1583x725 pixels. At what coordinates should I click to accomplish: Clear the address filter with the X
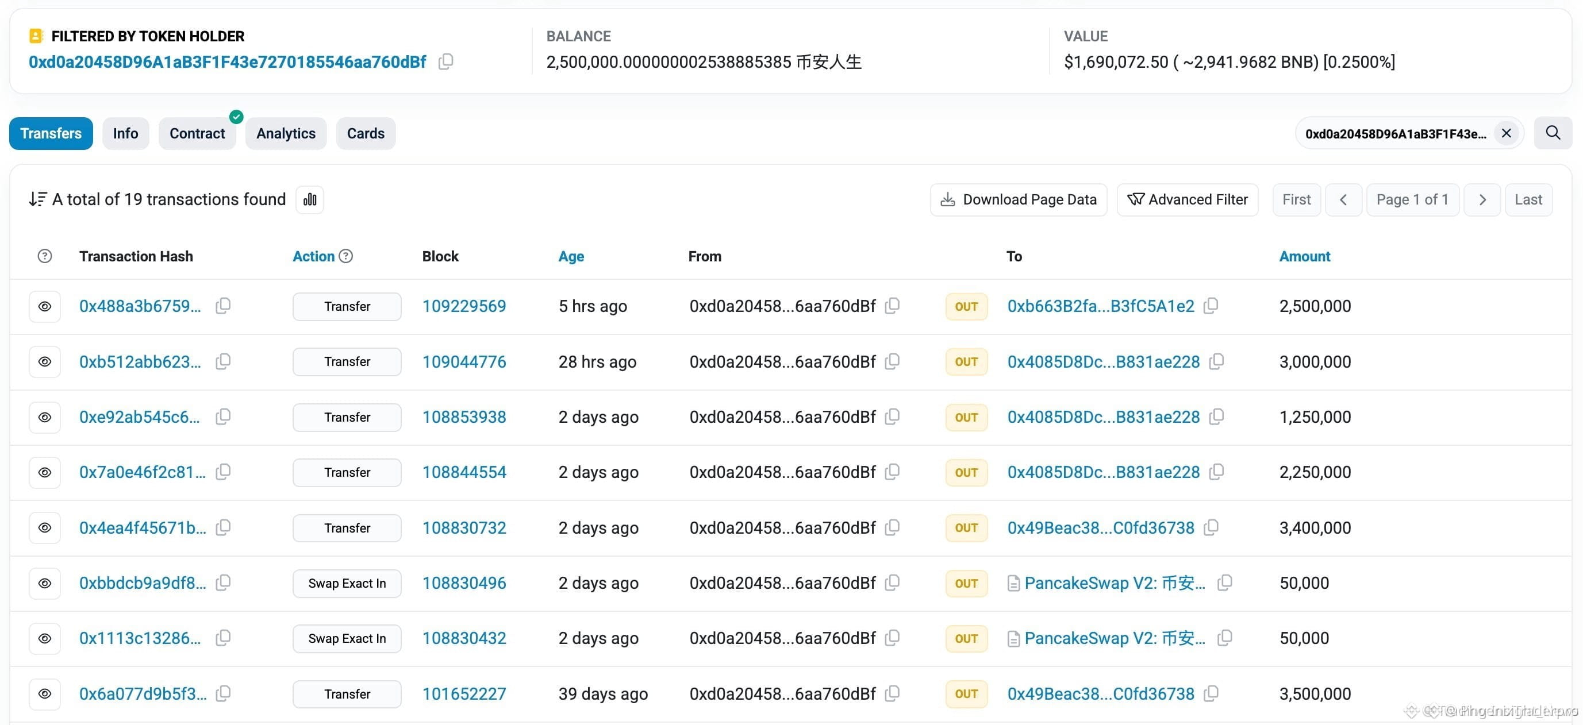[1505, 133]
